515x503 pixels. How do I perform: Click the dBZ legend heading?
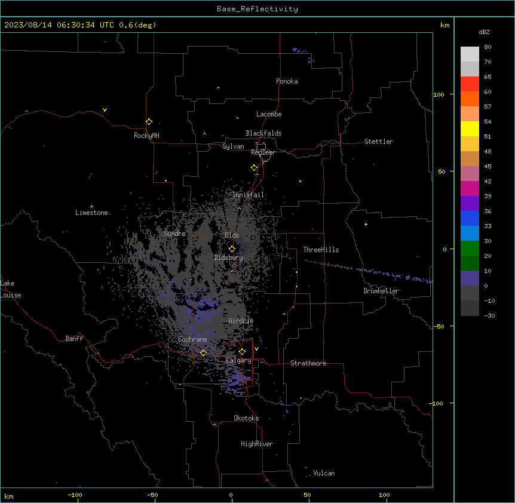[484, 32]
